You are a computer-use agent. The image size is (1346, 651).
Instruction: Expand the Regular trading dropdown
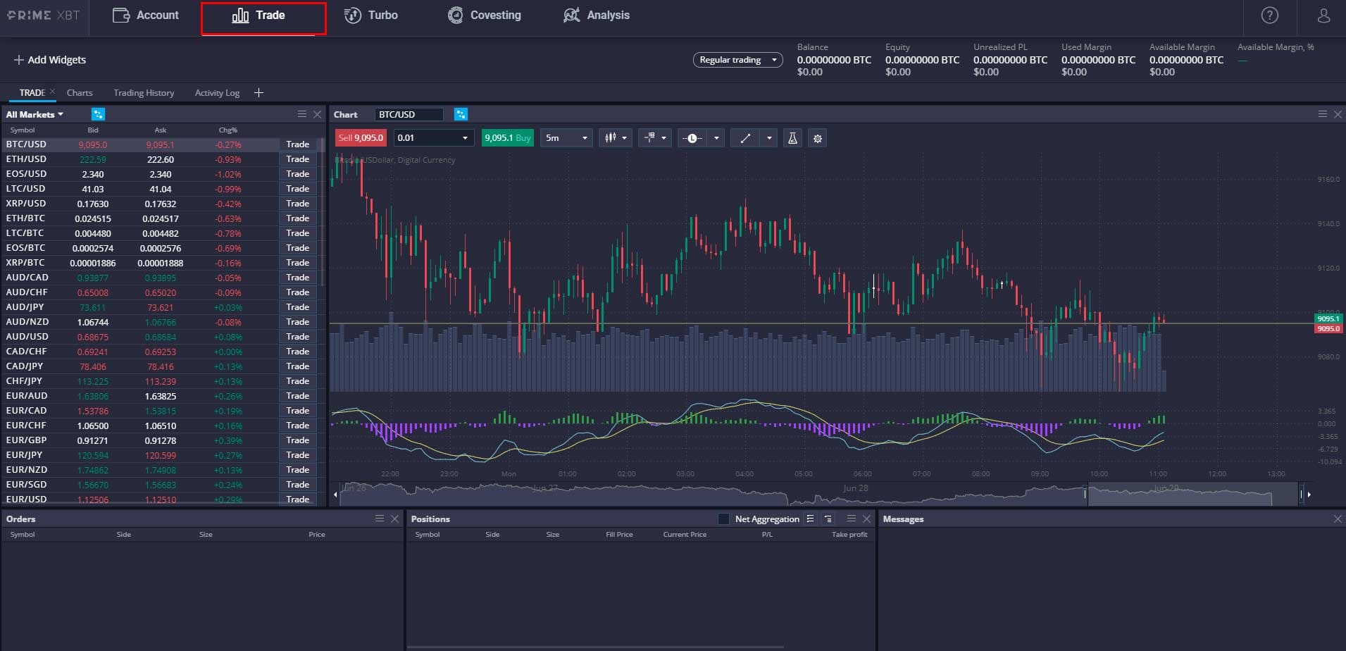point(737,60)
